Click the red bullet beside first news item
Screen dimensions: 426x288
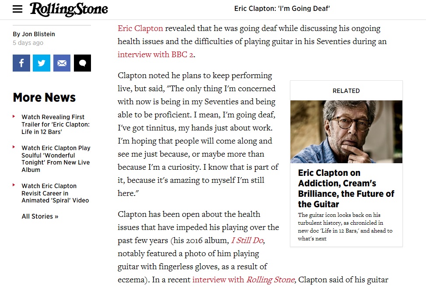14,117
